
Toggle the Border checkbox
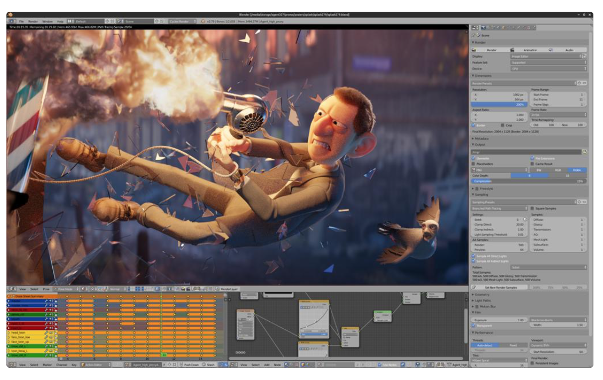coord(474,125)
